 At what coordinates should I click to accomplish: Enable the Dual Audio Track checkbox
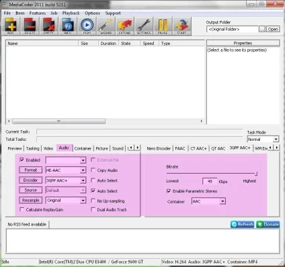pyautogui.click(x=93, y=209)
